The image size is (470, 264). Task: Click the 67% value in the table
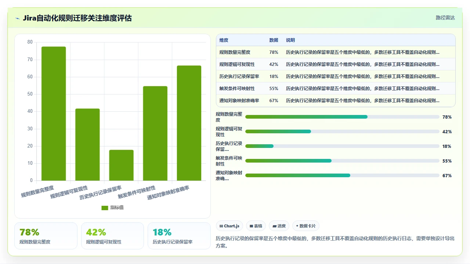(x=274, y=101)
